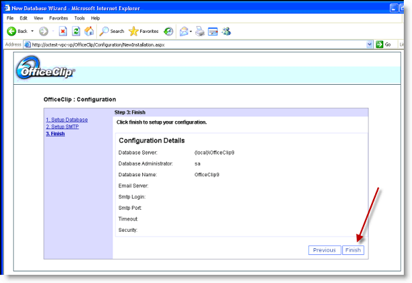The image size is (412, 283).
Task: Click the Edit page toolbar icon
Action: coord(212,31)
